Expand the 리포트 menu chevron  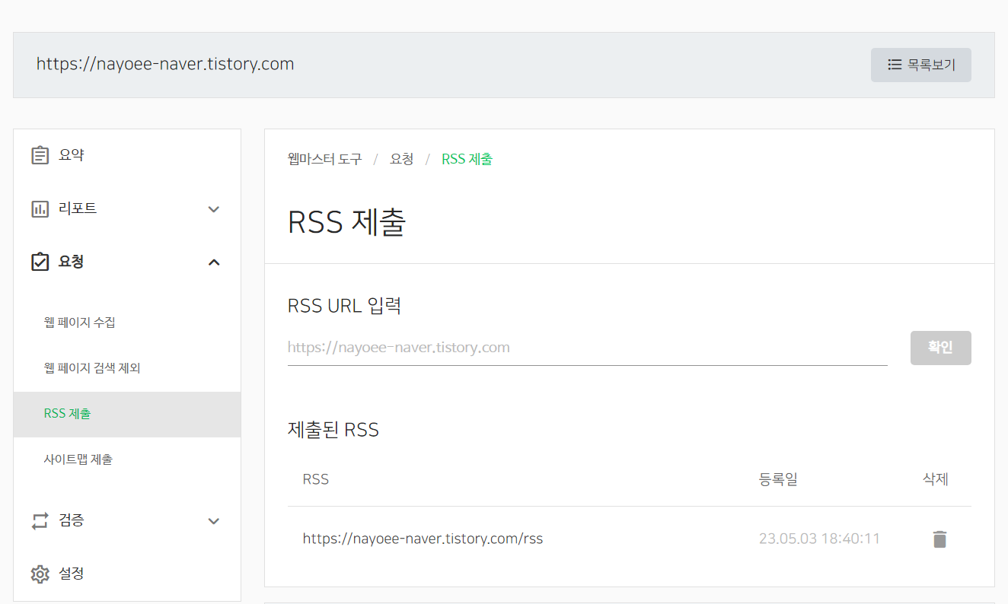coord(214,209)
